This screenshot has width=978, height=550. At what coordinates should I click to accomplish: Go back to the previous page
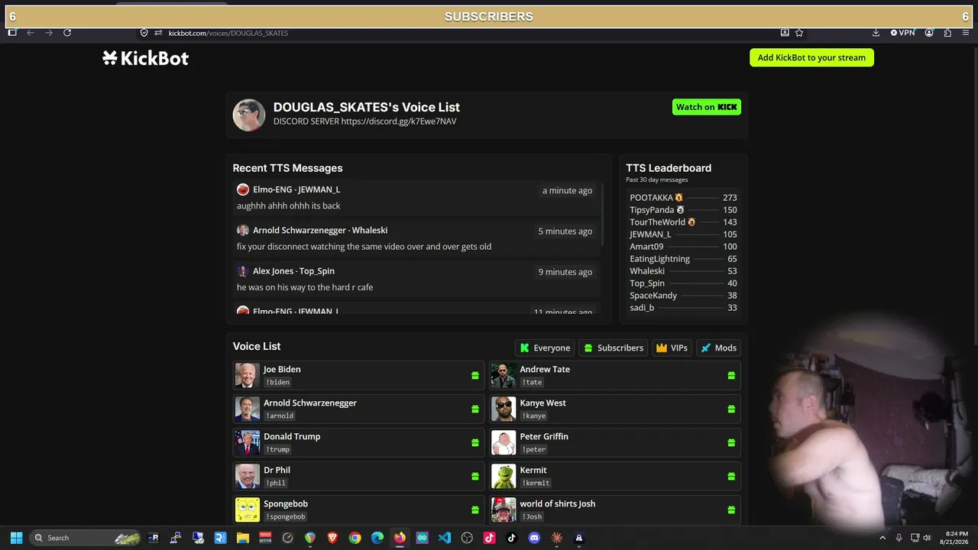(31, 33)
